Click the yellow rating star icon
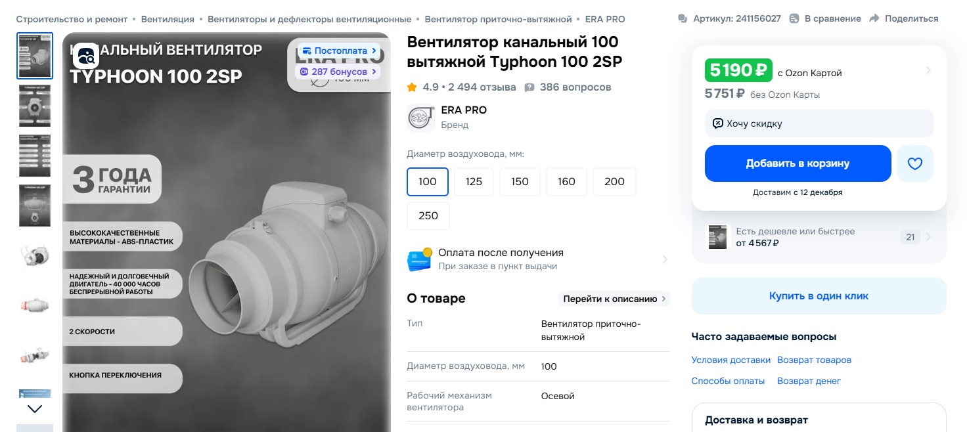 (x=412, y=87)
